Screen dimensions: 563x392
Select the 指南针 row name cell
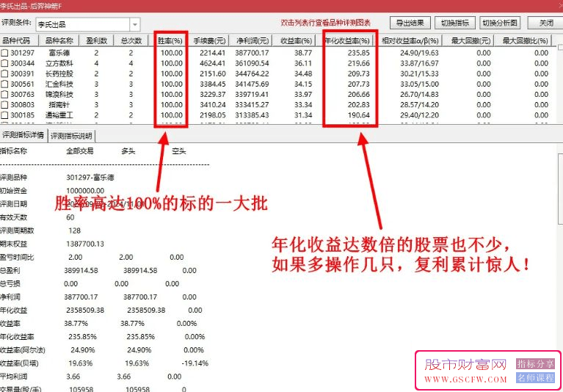pos(59,105)
